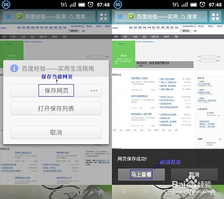Click the 马上查看 button
This screenshot has height=199, width=224.
(x=141, y=174)
